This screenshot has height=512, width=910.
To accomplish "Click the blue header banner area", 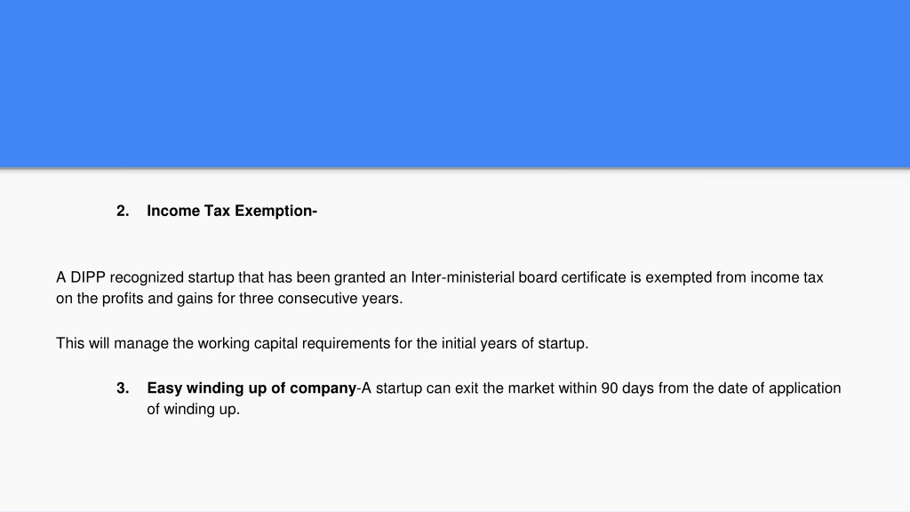I will 455,84.
